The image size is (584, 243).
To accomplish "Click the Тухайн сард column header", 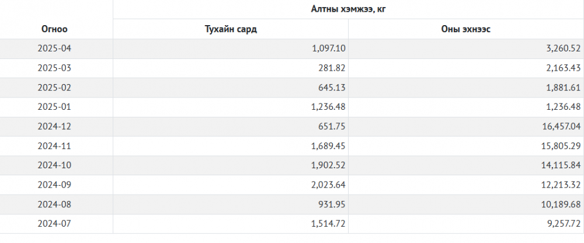I will click(x=231, y=29).
